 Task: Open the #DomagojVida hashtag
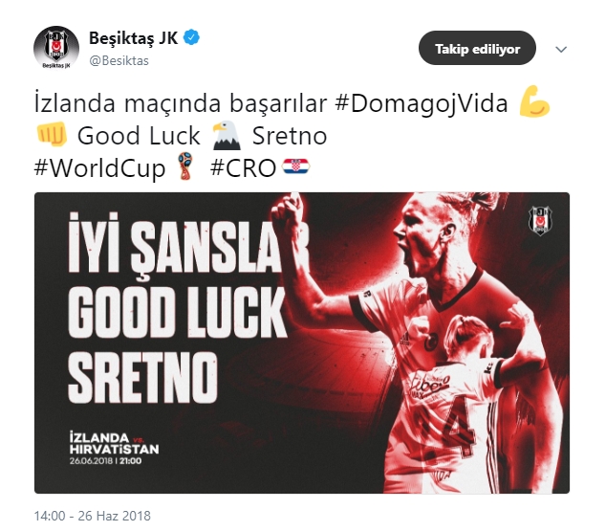(422, 103)
